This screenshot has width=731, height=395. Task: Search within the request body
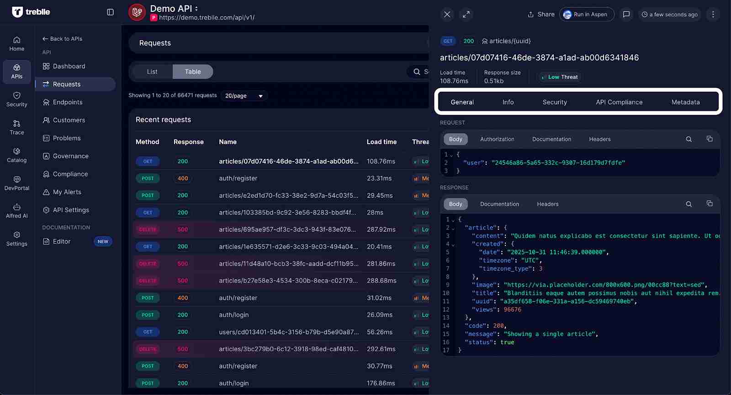click(689, 139)
